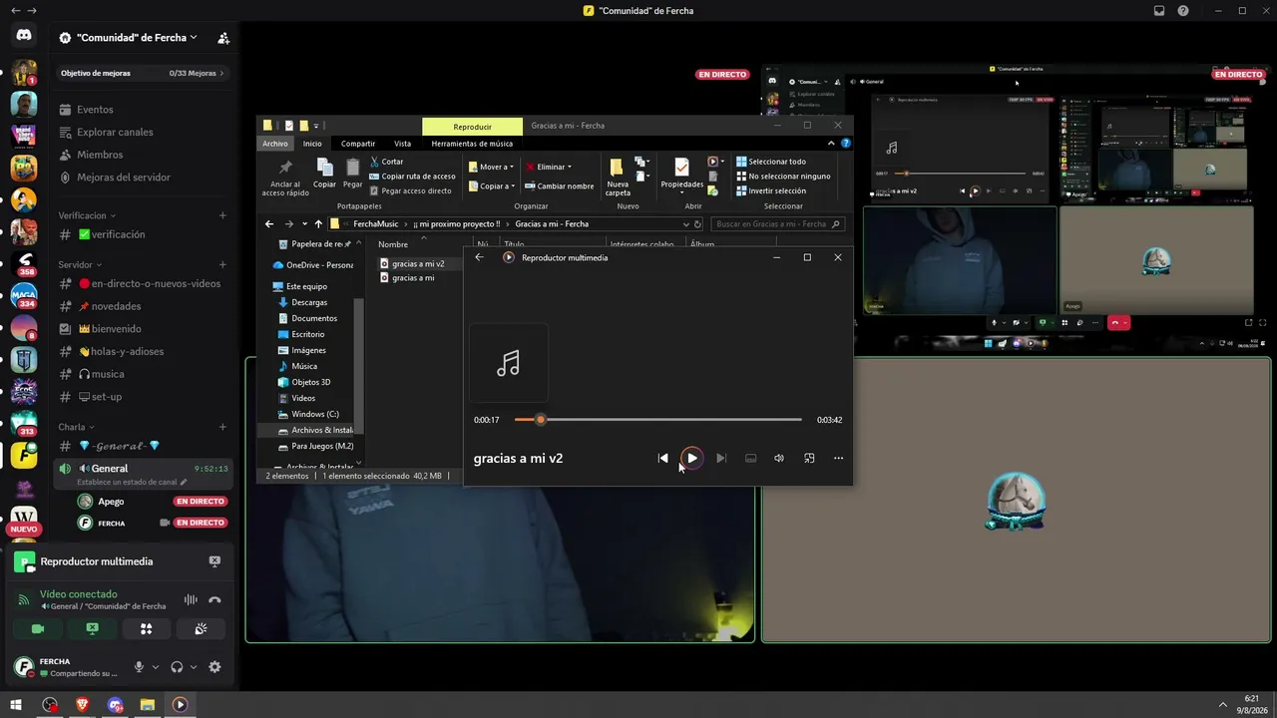
Task: Open activities button in Discord voice panel
Action: (x=146, y=628)
